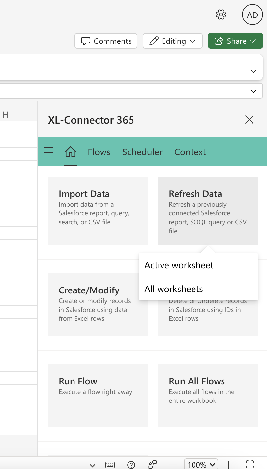Click the keyboard icon in status bar

coord(110,465)
